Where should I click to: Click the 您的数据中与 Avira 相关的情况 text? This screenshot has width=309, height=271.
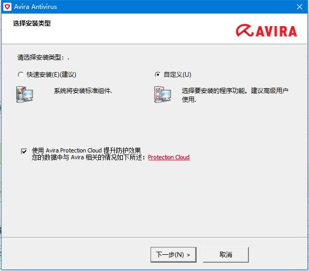(86, 158)
